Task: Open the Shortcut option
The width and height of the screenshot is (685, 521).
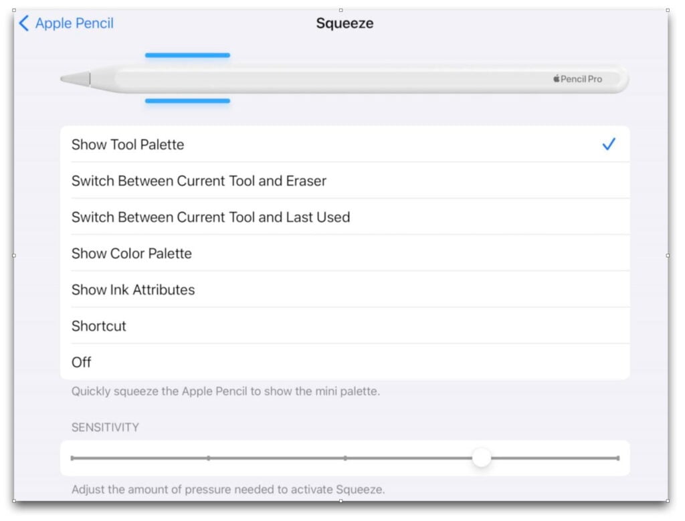Action: (x=345, y=325)
